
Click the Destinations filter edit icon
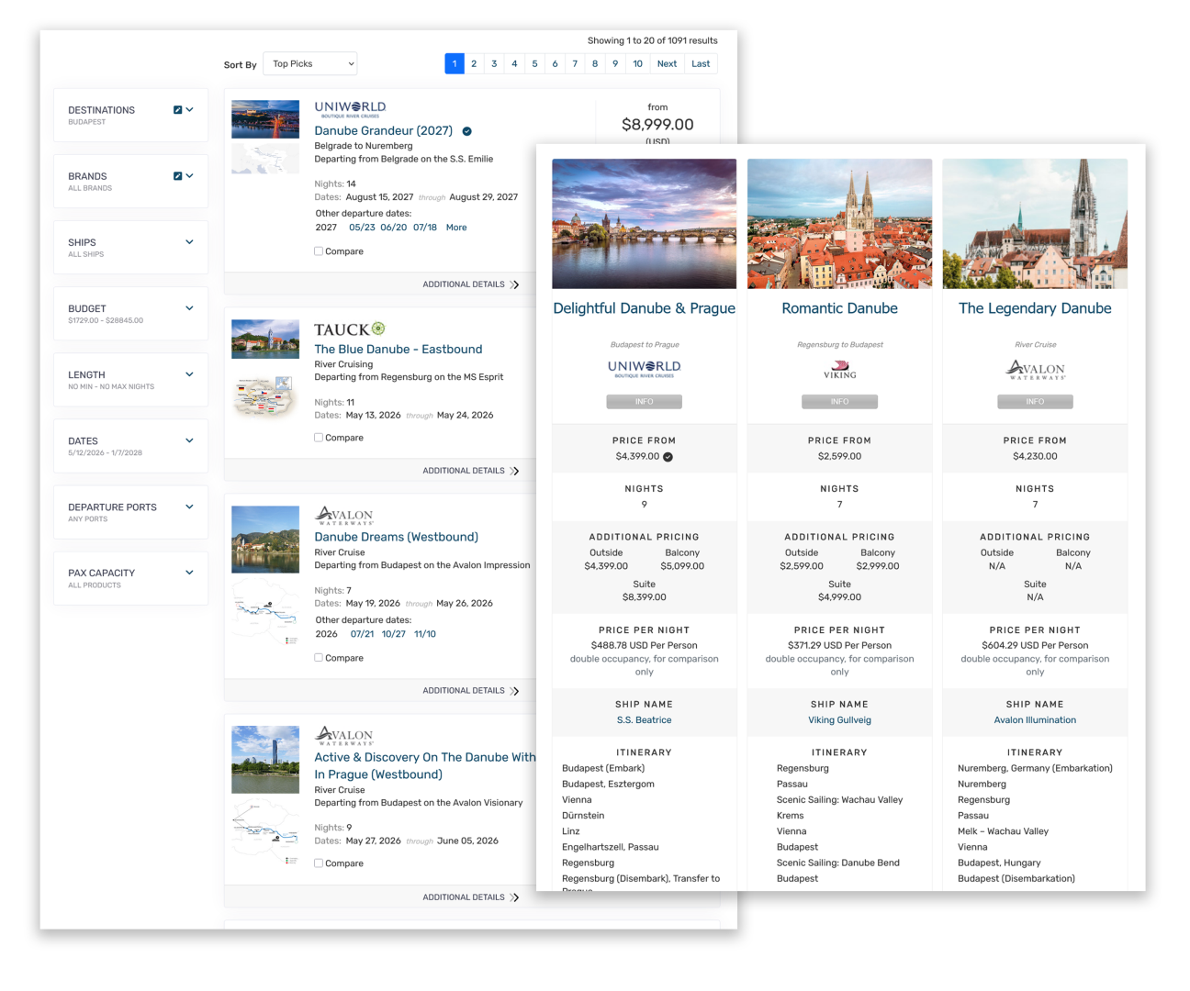178,110
